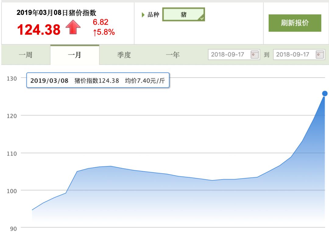Switch to the 一周 tab
This screenshot has width=329, height=236.
click(26, 55)
